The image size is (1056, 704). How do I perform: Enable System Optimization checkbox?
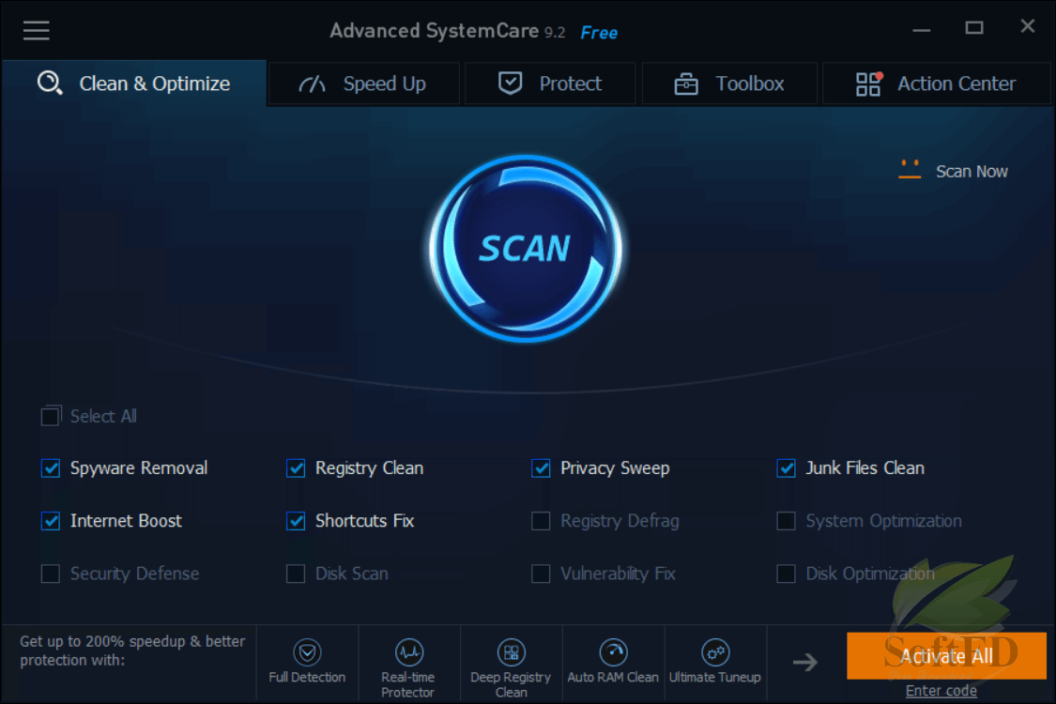tap(786, 521)
